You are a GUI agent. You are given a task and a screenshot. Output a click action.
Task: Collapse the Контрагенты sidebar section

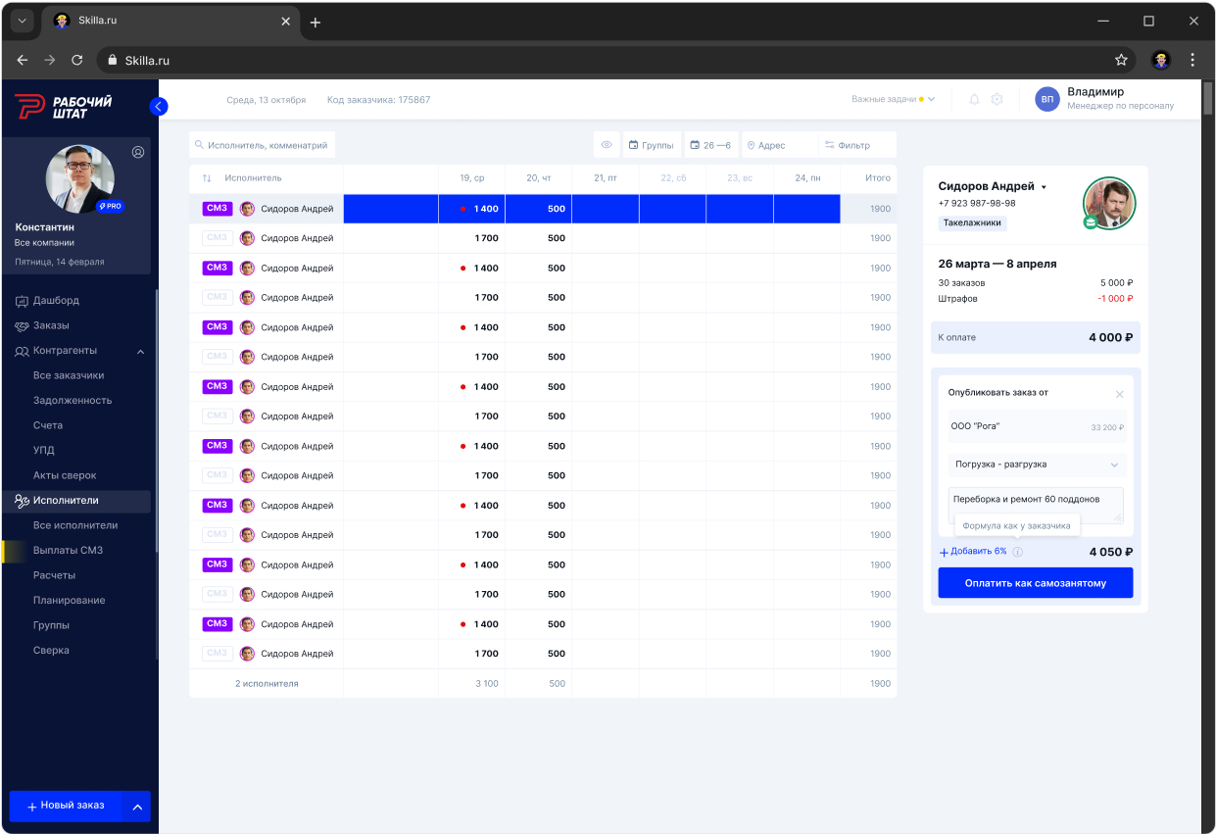(140, 350)
